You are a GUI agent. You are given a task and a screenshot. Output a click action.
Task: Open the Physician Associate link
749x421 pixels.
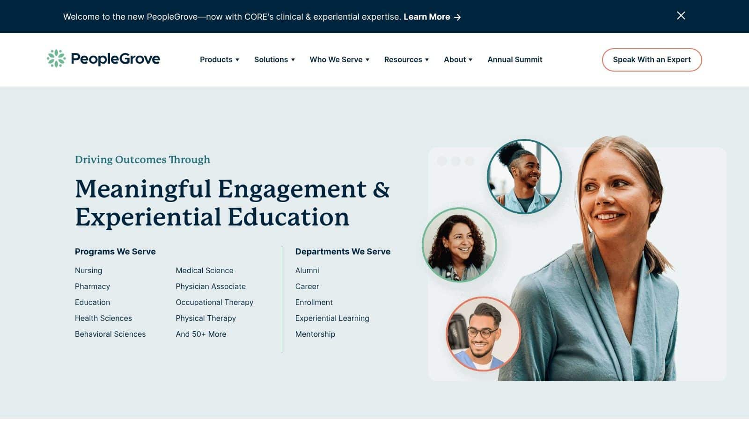point(211,286)
